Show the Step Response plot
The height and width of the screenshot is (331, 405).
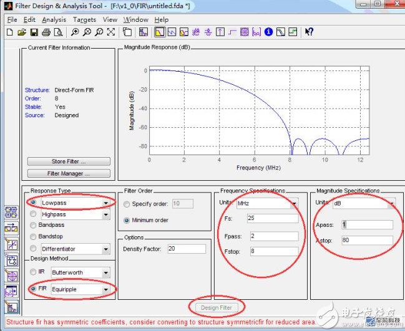point(232,32)
